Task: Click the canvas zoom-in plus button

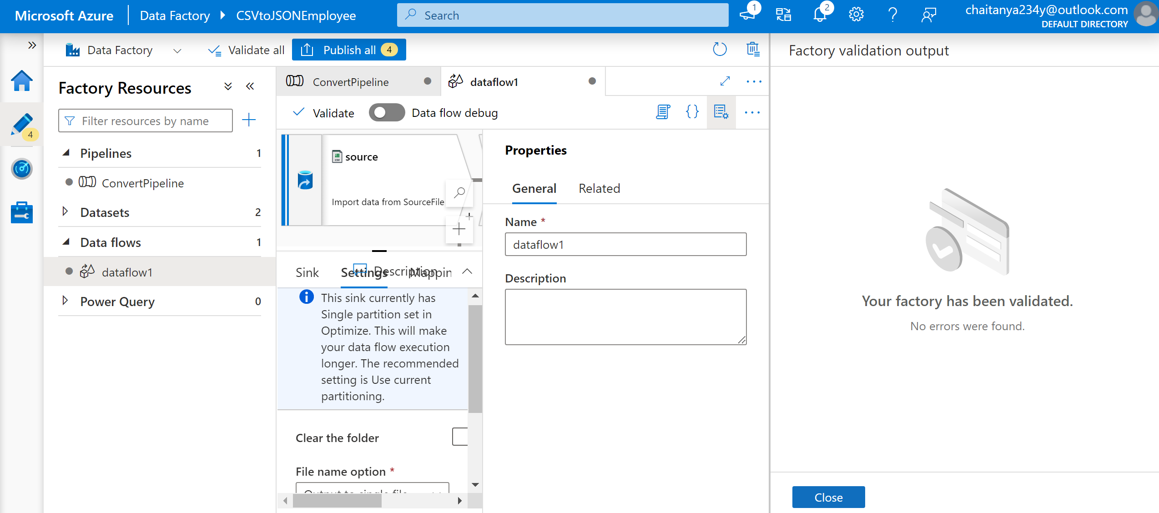Action: [x=459, y=229]
